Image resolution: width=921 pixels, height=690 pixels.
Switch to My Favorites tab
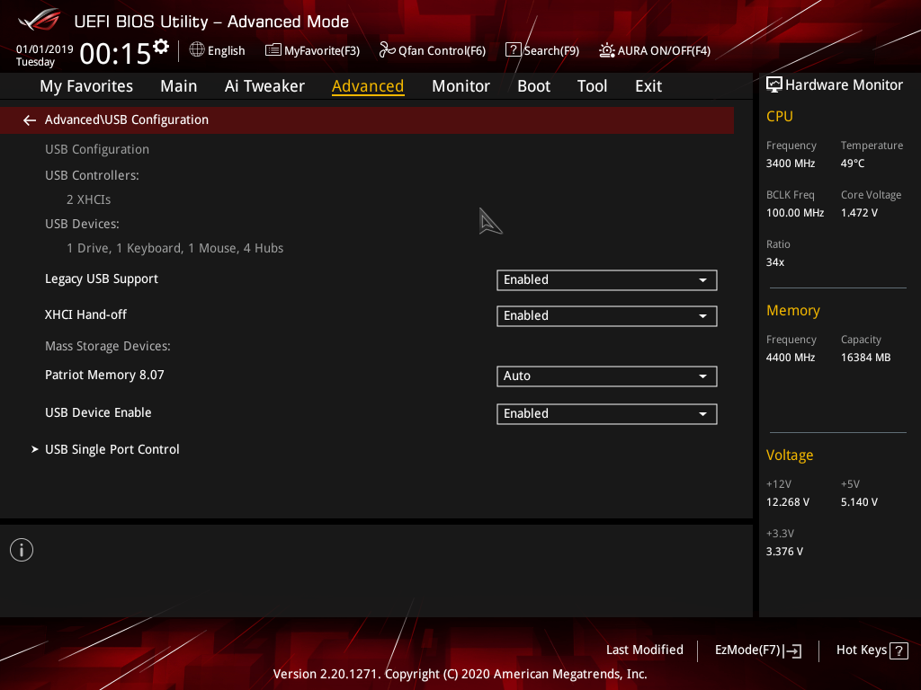pos(86,86)
